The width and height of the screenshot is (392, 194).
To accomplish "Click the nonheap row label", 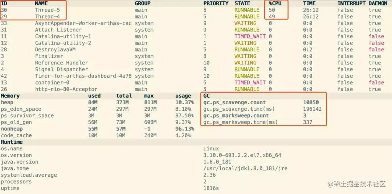I will [12, 129].
